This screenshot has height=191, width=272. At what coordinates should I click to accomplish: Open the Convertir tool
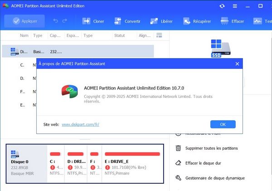(127, 21)
